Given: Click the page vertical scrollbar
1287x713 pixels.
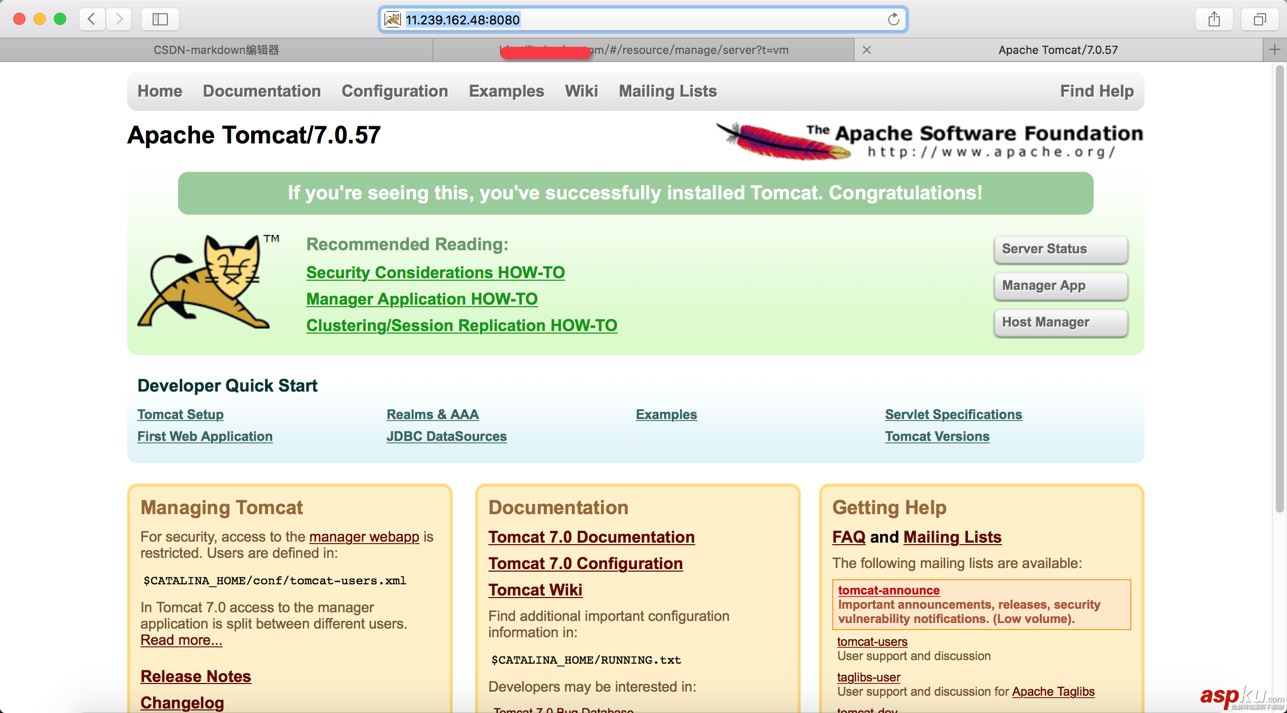Looking at the screenshot, I should 1280,289.
